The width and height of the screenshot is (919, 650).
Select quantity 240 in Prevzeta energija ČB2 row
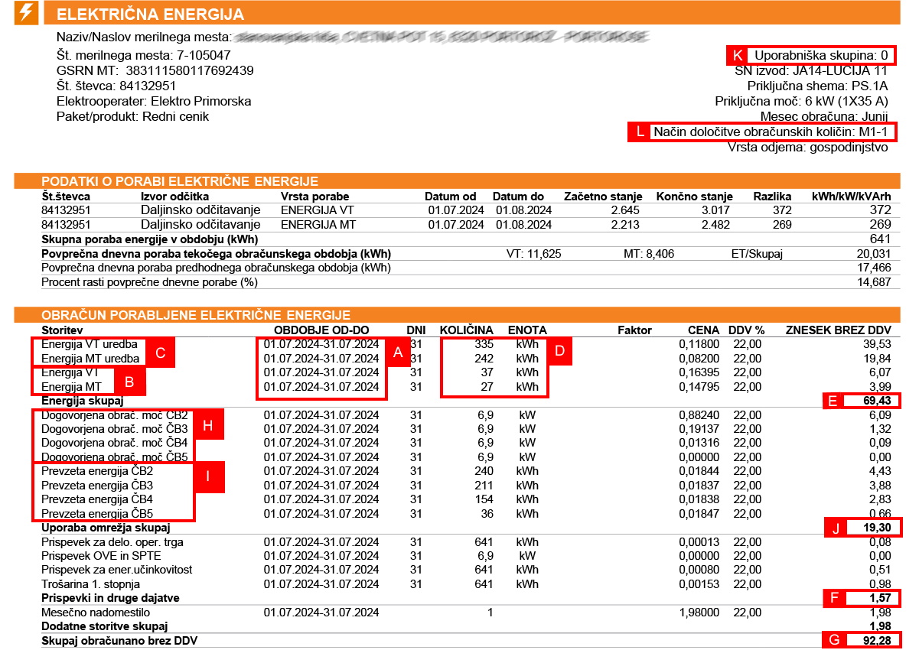484,471
